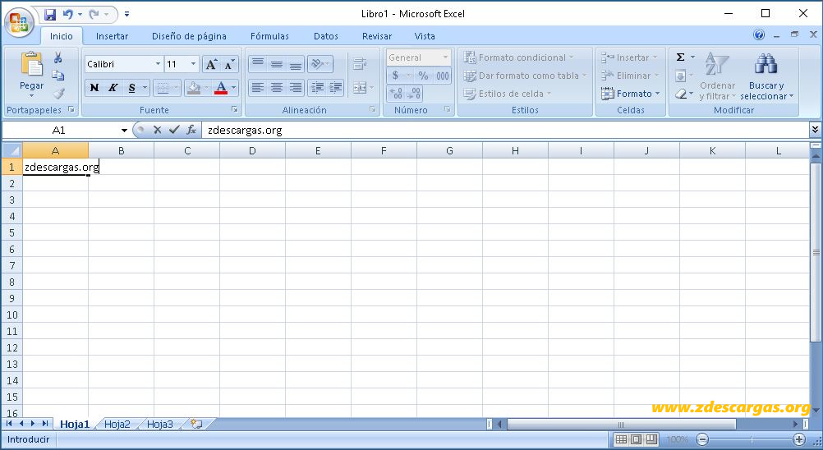Open the Fórmulas ribbon tab

269,36
